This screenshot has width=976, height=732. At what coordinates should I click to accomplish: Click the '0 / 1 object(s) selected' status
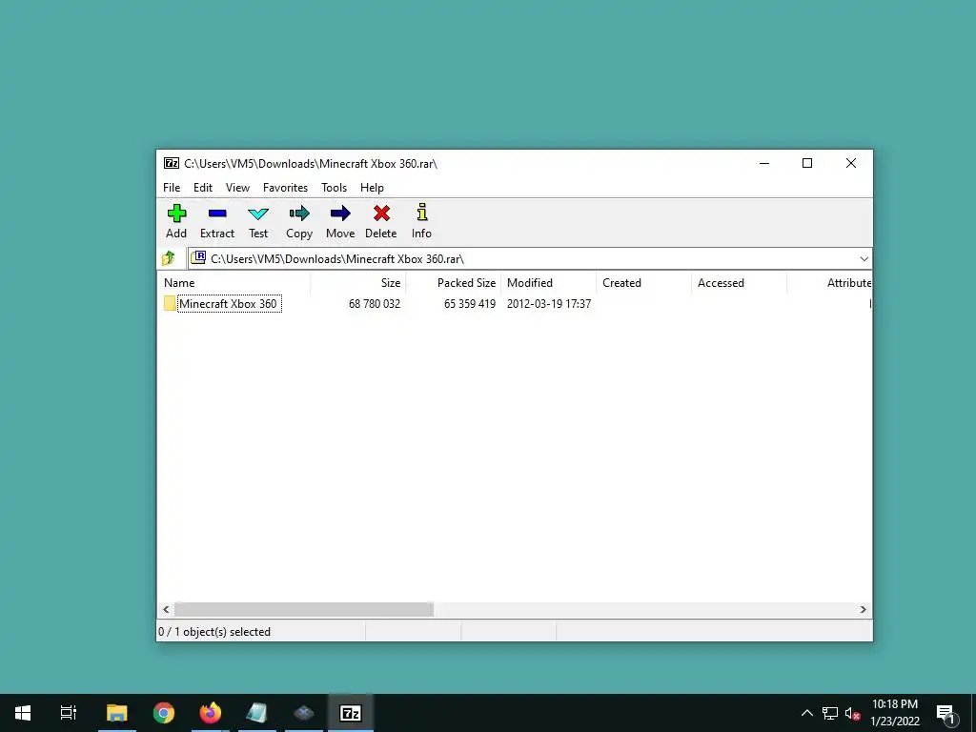click(214, 632)
